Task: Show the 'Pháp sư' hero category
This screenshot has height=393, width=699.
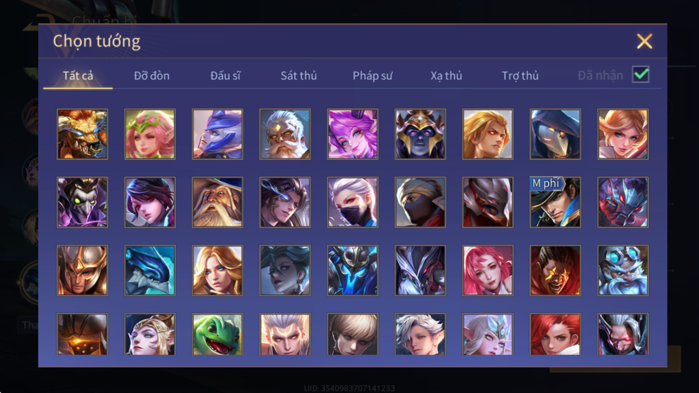Action: [373, 76]
